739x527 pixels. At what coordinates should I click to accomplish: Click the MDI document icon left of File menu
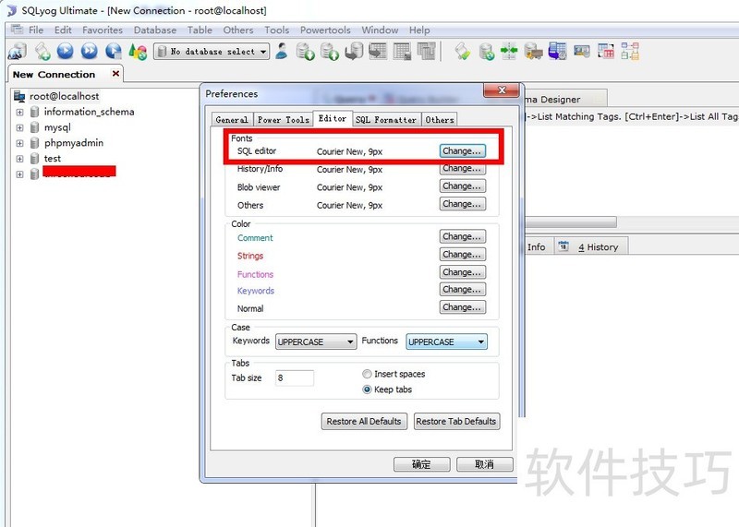(17, 30)
